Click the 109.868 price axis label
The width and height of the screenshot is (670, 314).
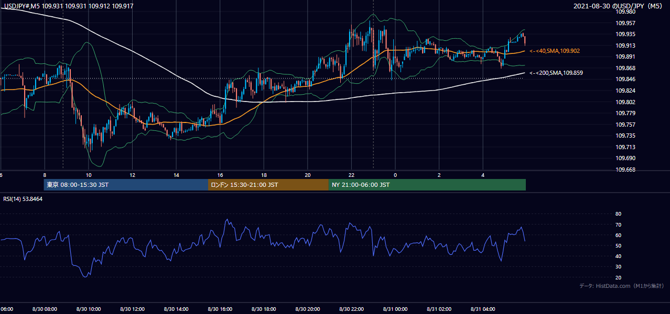click(x=625, y=69)
